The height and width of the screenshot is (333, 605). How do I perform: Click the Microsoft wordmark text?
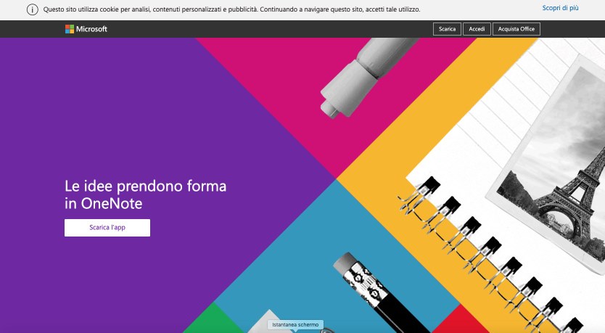click(x=91, y=29)
